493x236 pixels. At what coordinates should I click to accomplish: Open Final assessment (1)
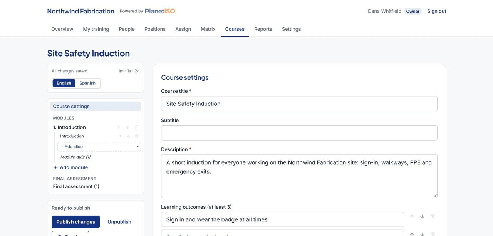(x=76, y=187)
